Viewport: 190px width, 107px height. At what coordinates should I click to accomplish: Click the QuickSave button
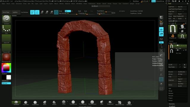coord(136,1)
